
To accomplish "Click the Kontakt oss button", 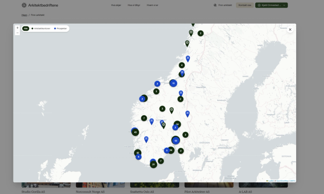I will [245, 5].
